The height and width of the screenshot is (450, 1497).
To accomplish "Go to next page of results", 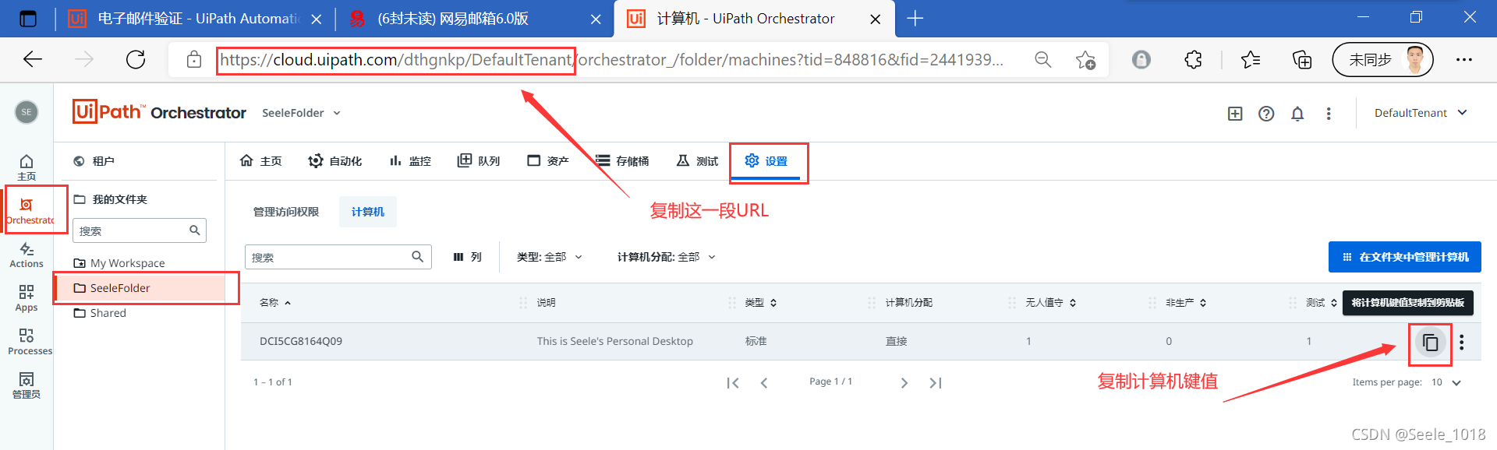I will tap(904, 382).
